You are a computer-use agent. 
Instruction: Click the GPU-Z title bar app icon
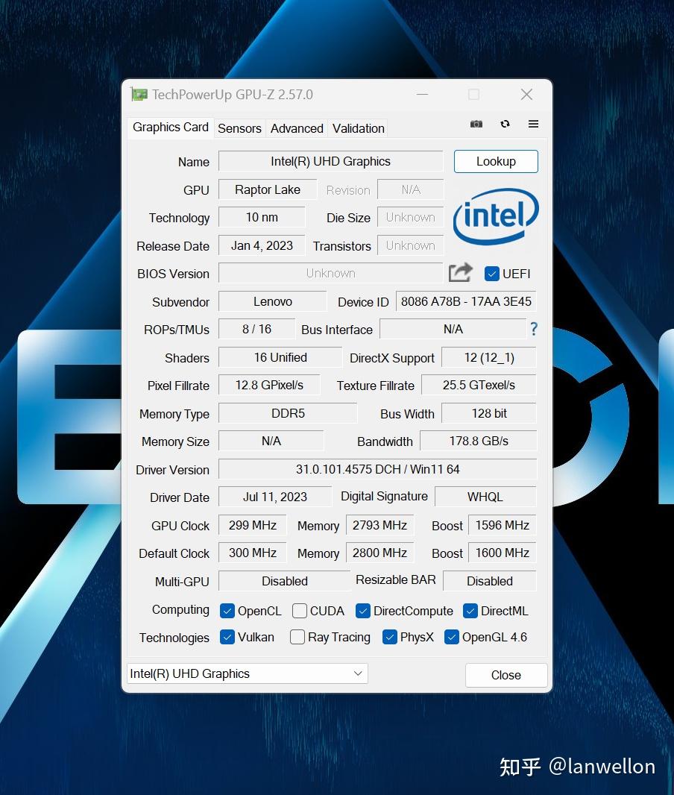pyautogui.click(x=139, y=94)
